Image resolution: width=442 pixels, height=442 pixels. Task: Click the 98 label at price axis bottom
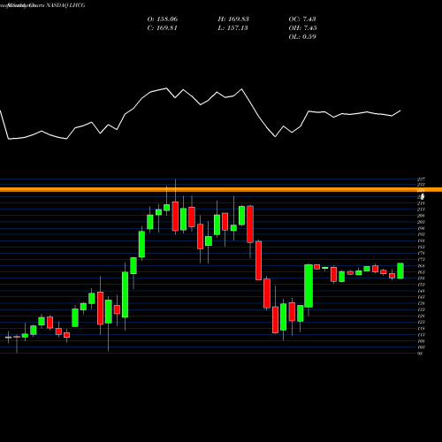point(420,353)
